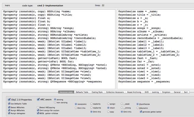The height and width of the screenshot is (117, 194).
Task: Open the General tab
Action: [x=177, y=92]
